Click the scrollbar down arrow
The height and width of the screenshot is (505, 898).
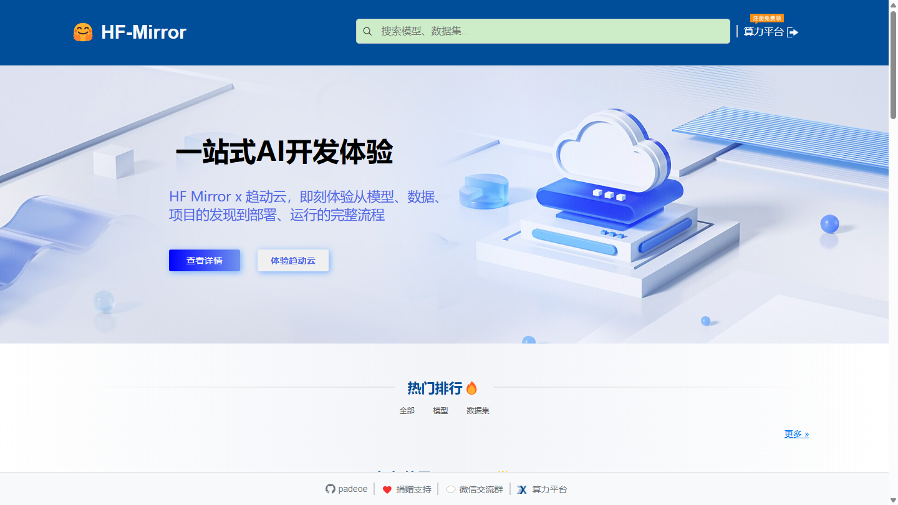(x=893, y=499)
